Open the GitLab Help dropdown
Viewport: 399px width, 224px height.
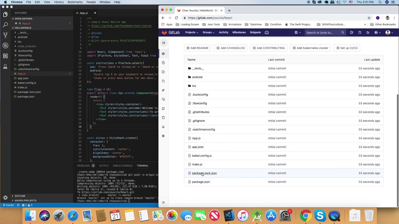[377, 32]
